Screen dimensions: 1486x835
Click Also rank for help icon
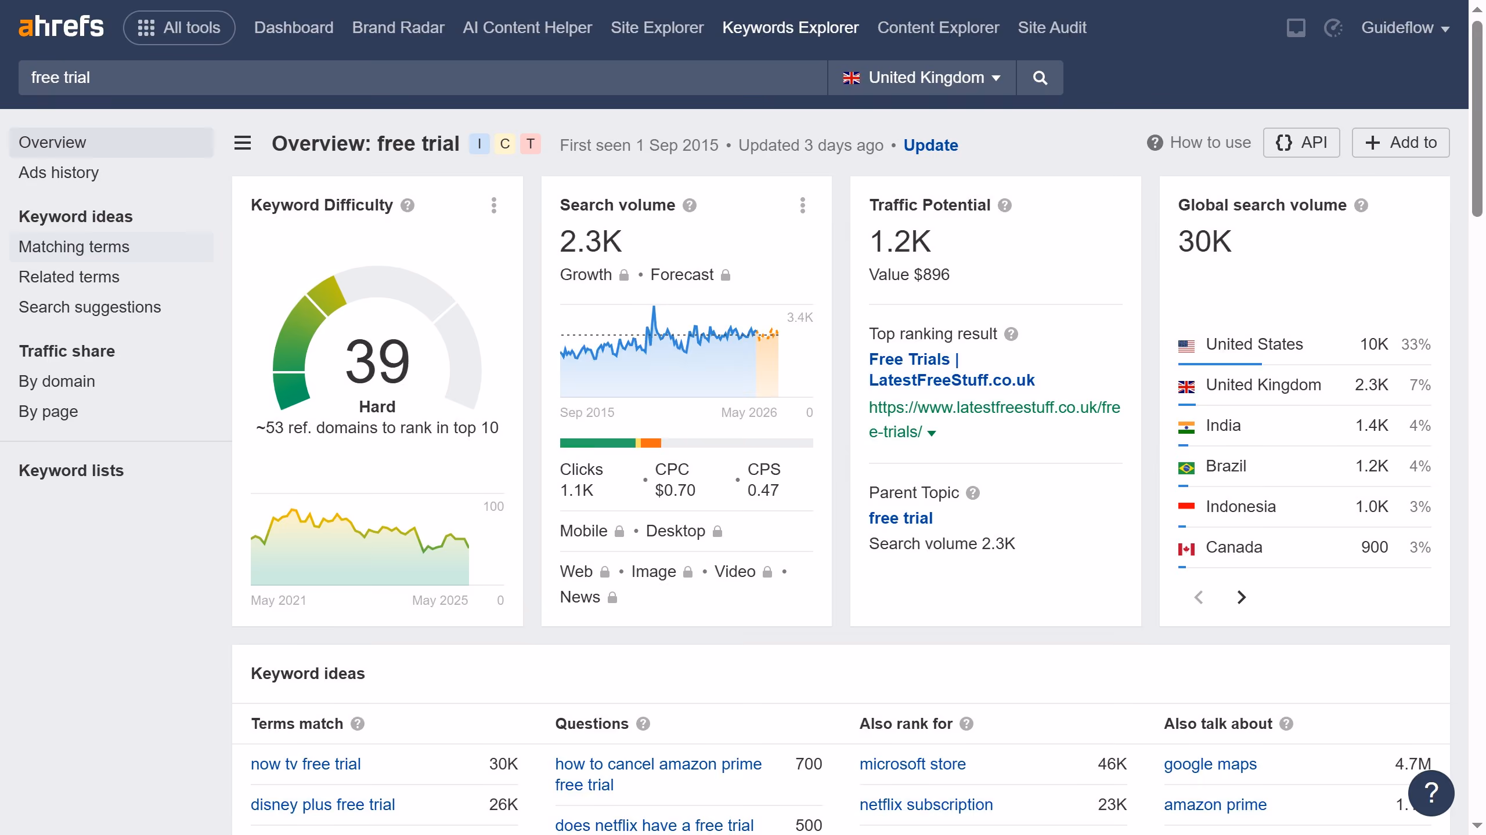tap(966, 724)
